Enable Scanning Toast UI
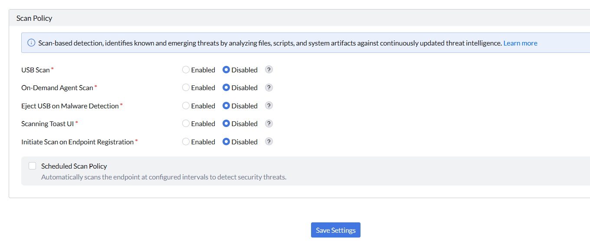Screen dimensions: 590x241 pyautogui.click(x=186, y=124)
